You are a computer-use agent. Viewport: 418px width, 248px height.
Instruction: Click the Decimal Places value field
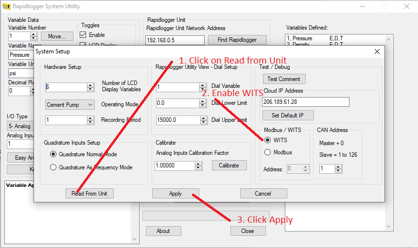click(19, 91)
